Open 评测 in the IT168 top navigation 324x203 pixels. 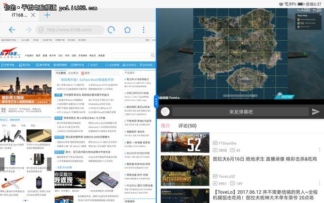(67, 55)
